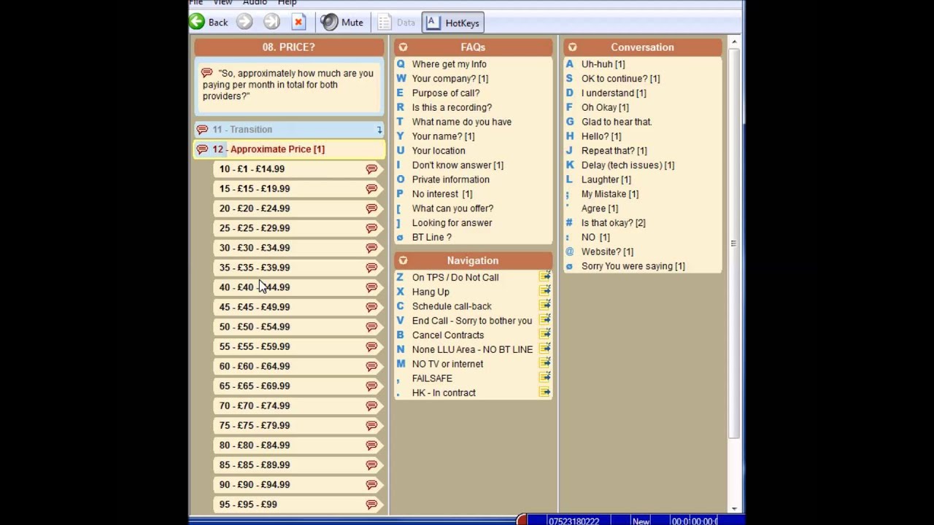Click the speech bubble on 08. PRICE? script text
The height and width of the screenshot is (525, 934).
point(207,73)
